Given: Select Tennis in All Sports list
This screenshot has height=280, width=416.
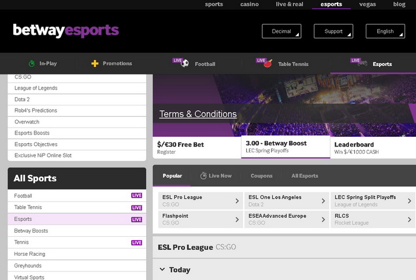Looking at the screenshot, I should [77, 242].
